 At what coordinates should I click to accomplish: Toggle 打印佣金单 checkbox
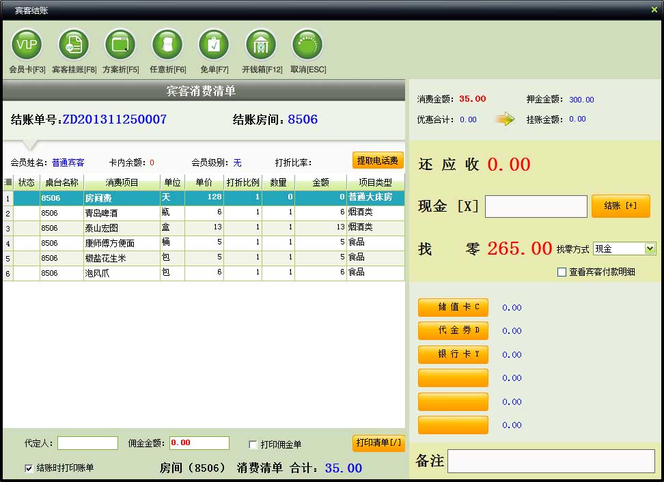click(253, 445)
